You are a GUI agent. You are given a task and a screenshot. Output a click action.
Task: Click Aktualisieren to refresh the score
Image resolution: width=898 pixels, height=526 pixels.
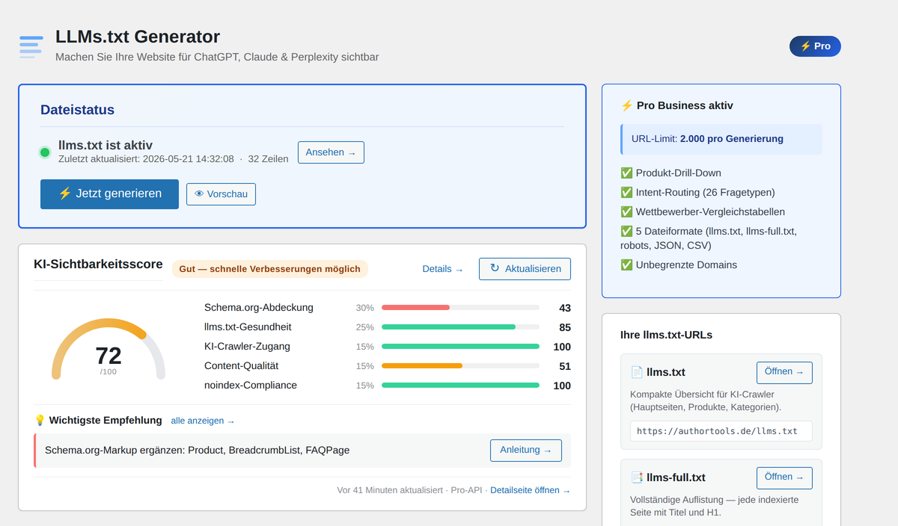[525, 269]
